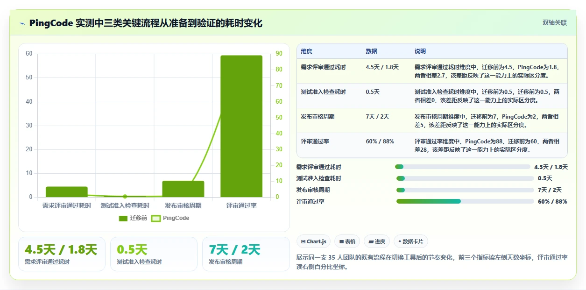
Task: Click the line data point above 测试准入检查耗时
Action: pyautogui.click(x=125, y=196)
